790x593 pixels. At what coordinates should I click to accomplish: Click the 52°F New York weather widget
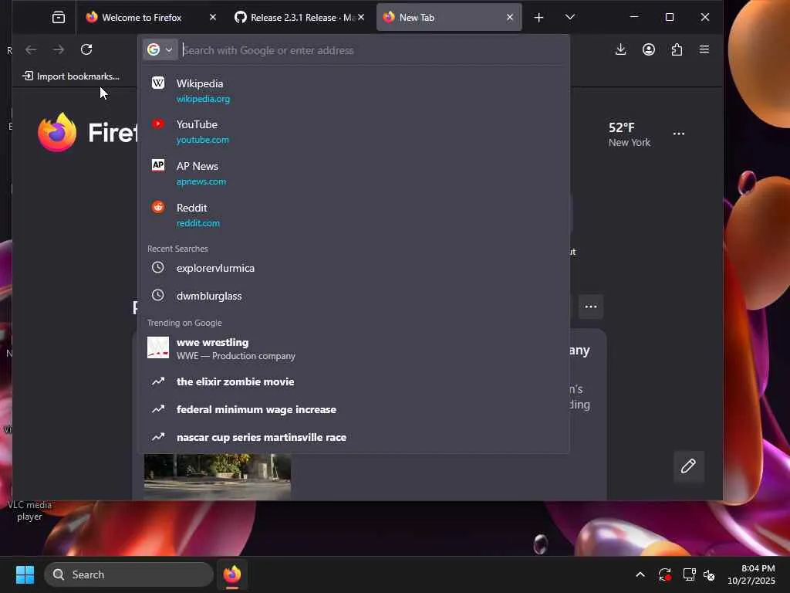pyautogui.click(x=630, y=134)
